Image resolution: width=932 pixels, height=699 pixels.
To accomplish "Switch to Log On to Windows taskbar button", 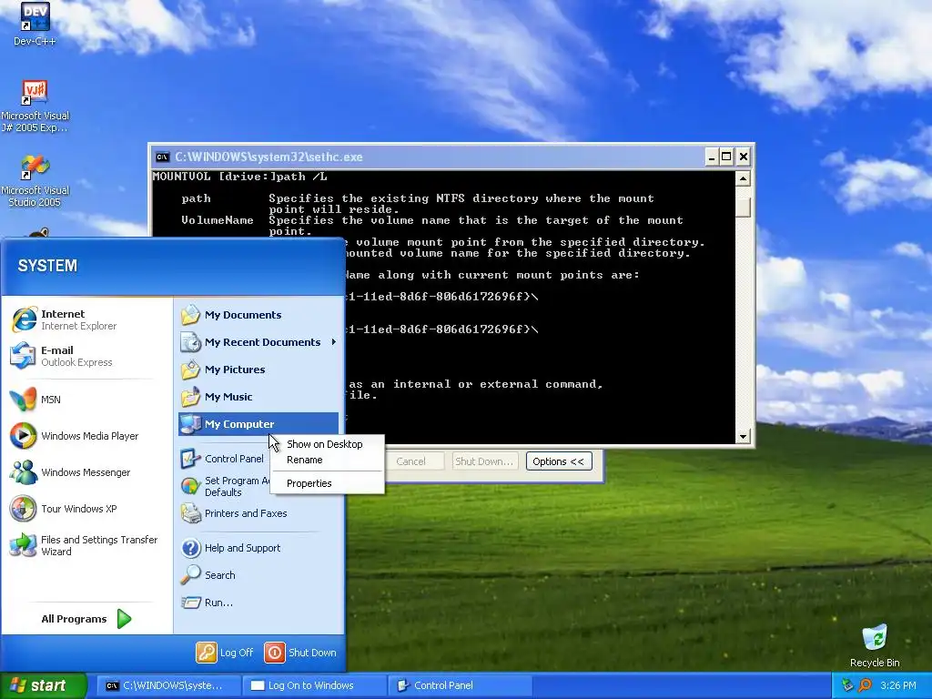I will pos(314,685).
